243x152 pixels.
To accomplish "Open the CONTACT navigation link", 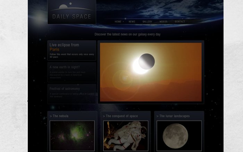I will [180, 22].
